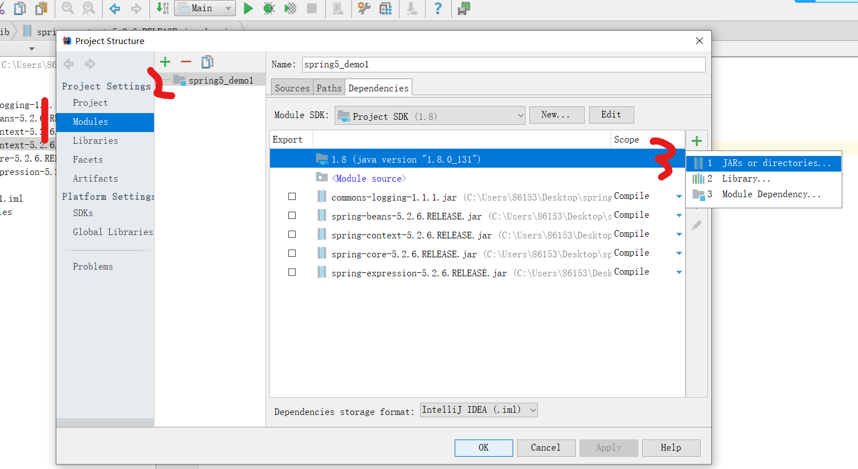858x469 pixels.
Task: Open the Module SDK dropdown
Action: [430, 115]
